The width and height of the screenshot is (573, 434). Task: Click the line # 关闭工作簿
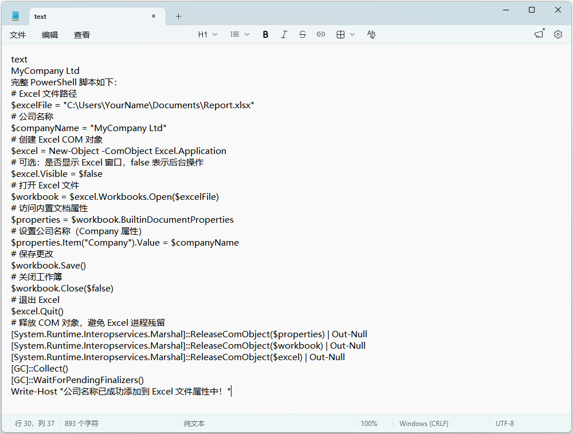pyautogui.click(x=37, y=277)
